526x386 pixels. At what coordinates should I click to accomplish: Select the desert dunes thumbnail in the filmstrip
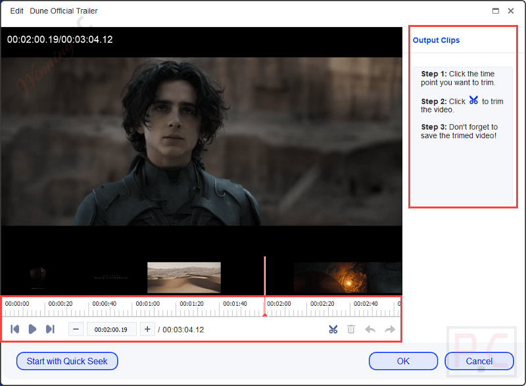point(184,277)
